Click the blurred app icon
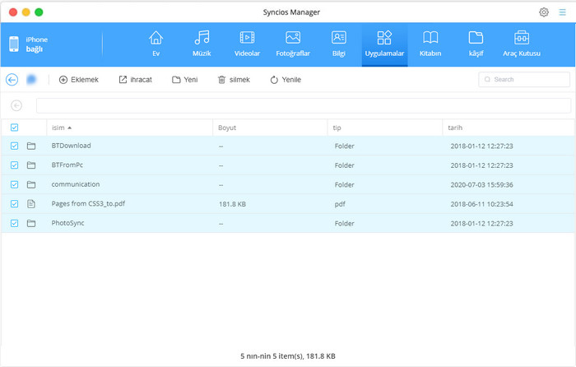This screenshot has height=367, width=576. click(31, 79)
